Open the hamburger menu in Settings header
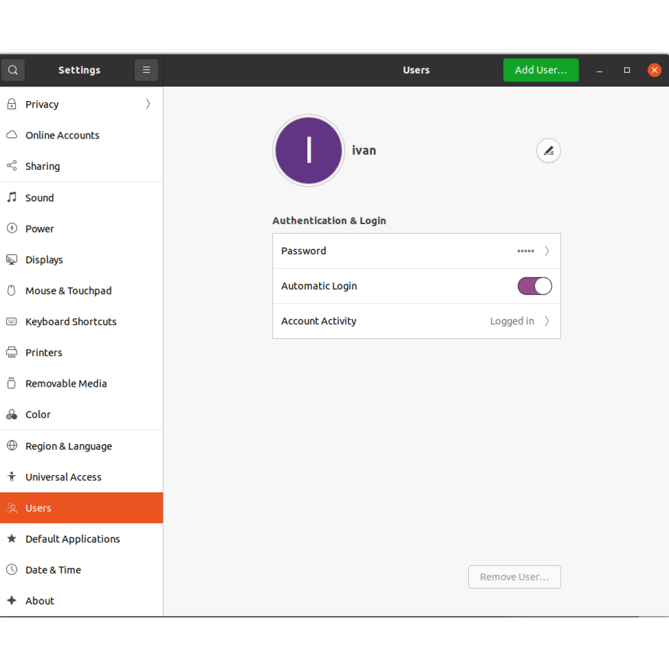This screenshot has width=669, height=669. [146, 70]
